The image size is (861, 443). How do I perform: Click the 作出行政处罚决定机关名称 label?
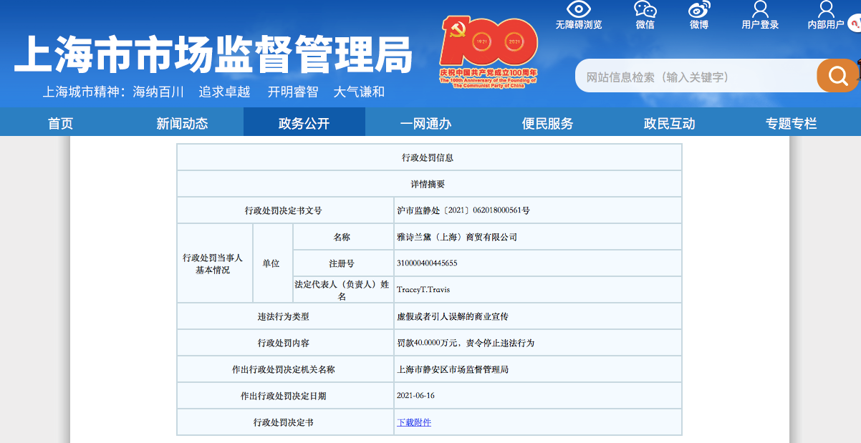[284, 369]
